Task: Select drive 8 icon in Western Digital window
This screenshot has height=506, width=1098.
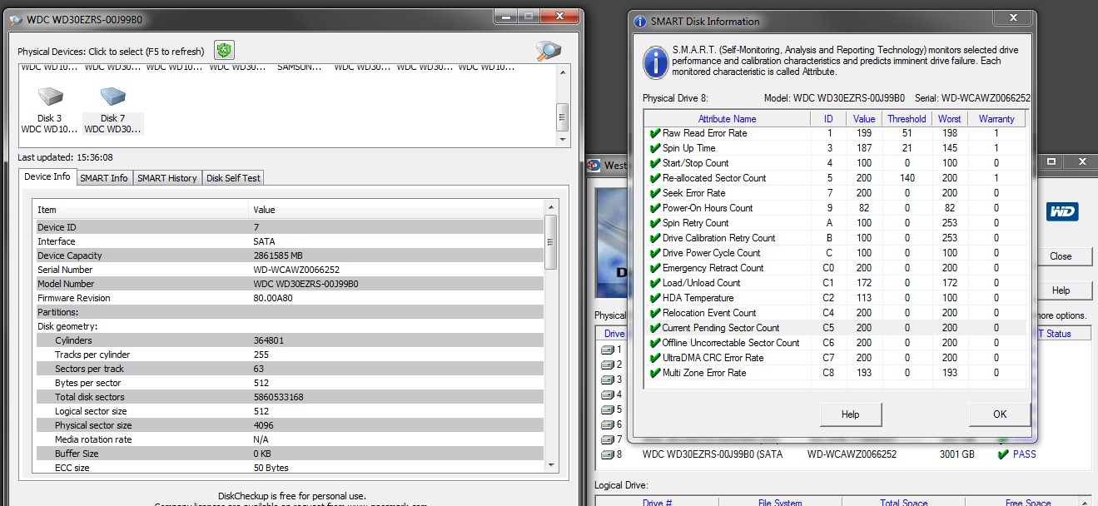Action: tap(608, 454)
